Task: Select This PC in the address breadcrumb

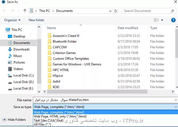Action: pos(44,11)
